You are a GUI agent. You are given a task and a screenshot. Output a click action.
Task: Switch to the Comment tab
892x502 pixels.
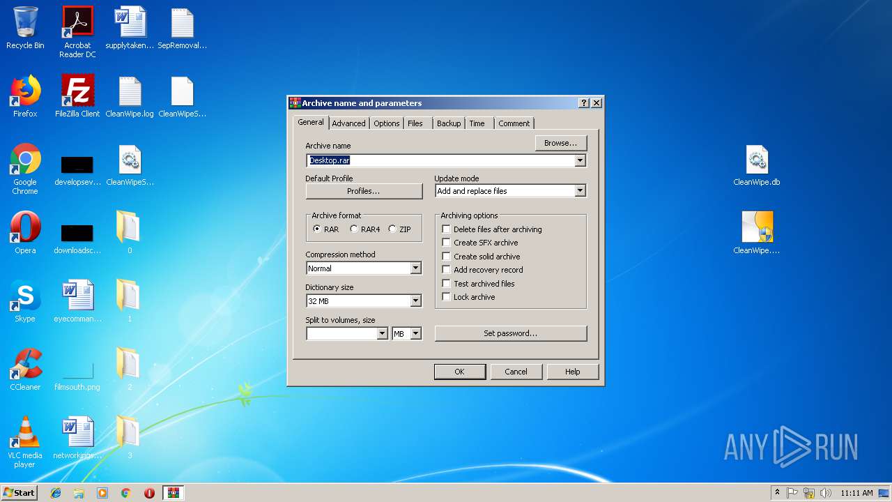tap(514, 123)
